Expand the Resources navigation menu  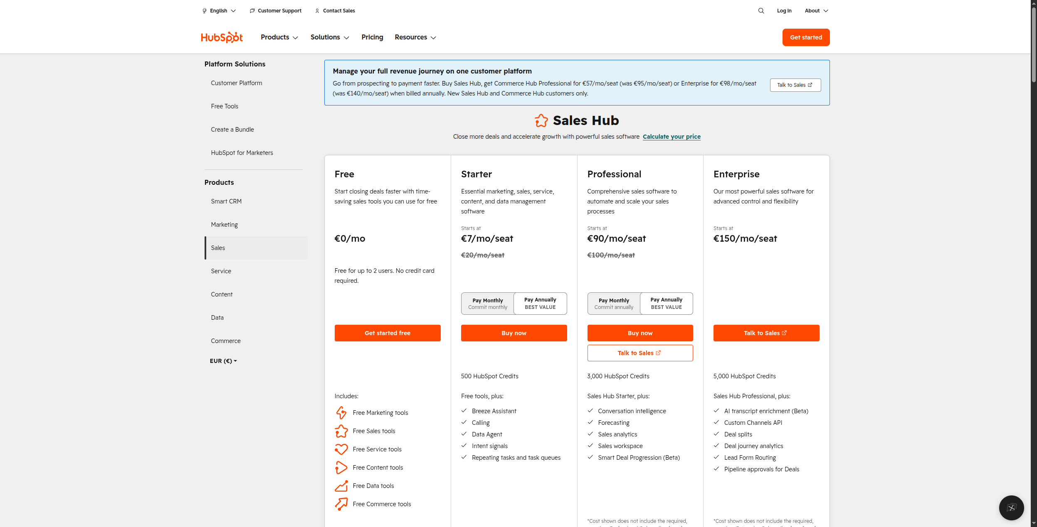tap(415, 37)
